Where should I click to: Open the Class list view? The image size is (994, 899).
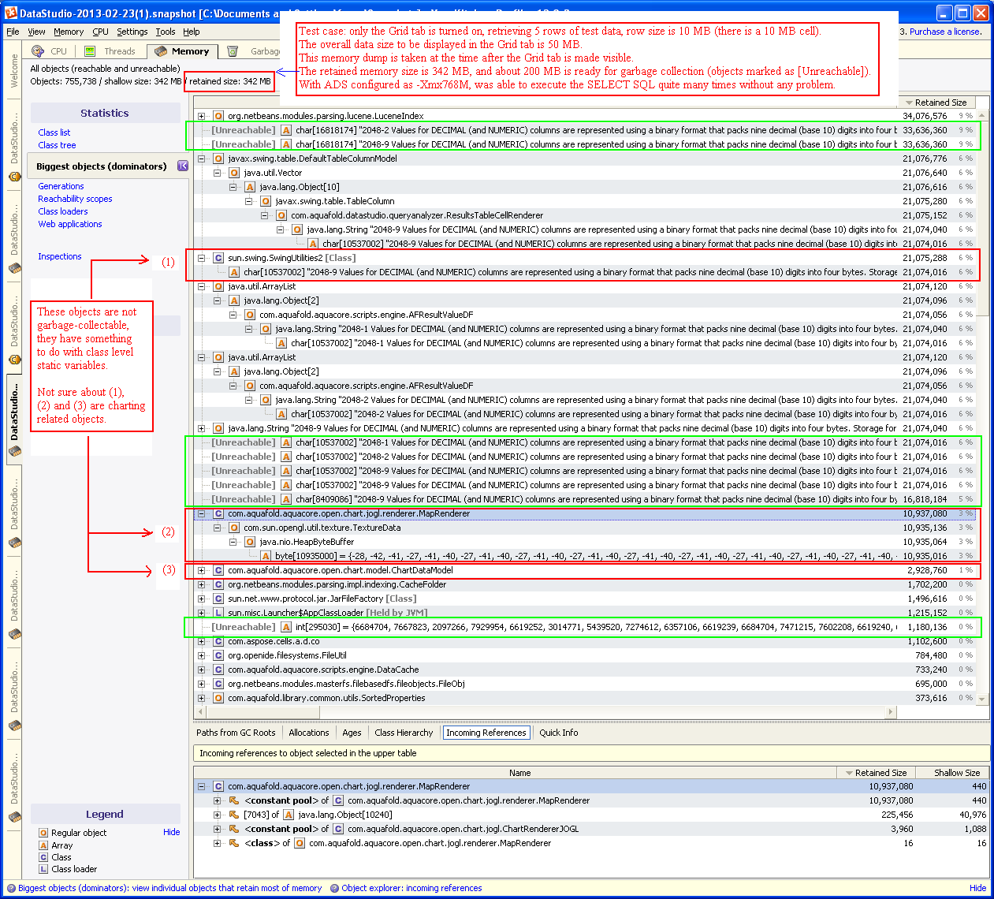point(54,132)
